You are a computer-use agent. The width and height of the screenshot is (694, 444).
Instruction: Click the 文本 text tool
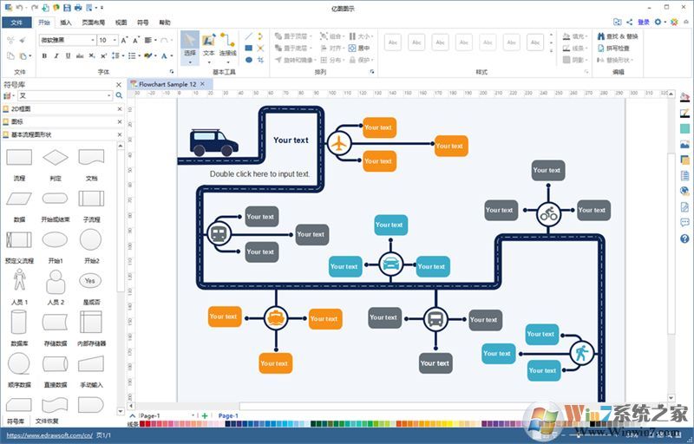click(x=208, y=45)
